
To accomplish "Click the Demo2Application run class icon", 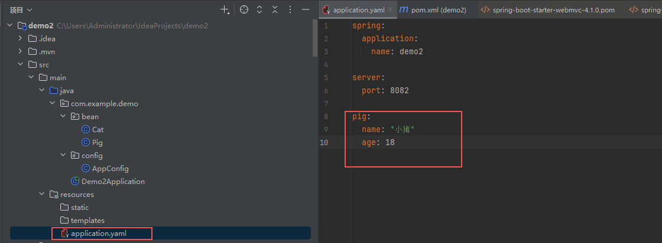I will pyautogui.click(x=75, y=182).
